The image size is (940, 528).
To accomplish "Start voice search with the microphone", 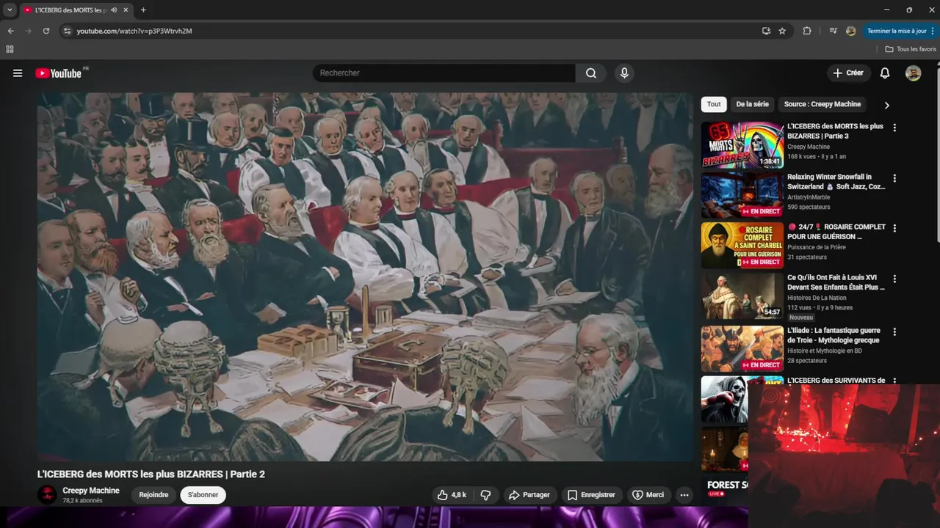I will click(x=624, y=73).
